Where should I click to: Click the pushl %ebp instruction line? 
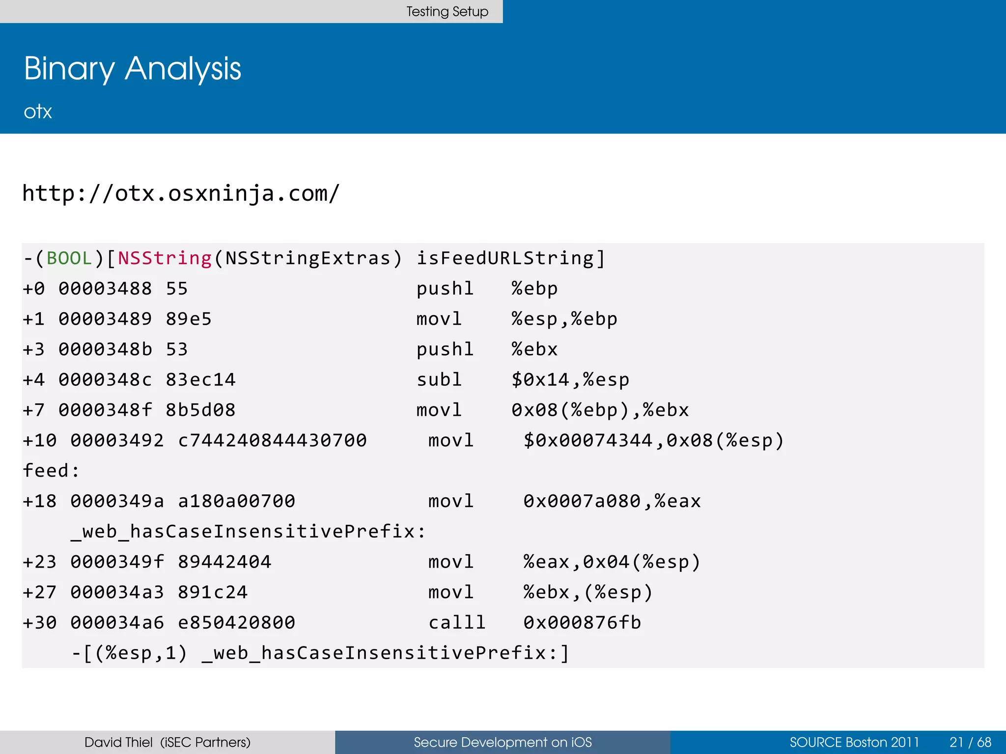(x=486, y=289)
